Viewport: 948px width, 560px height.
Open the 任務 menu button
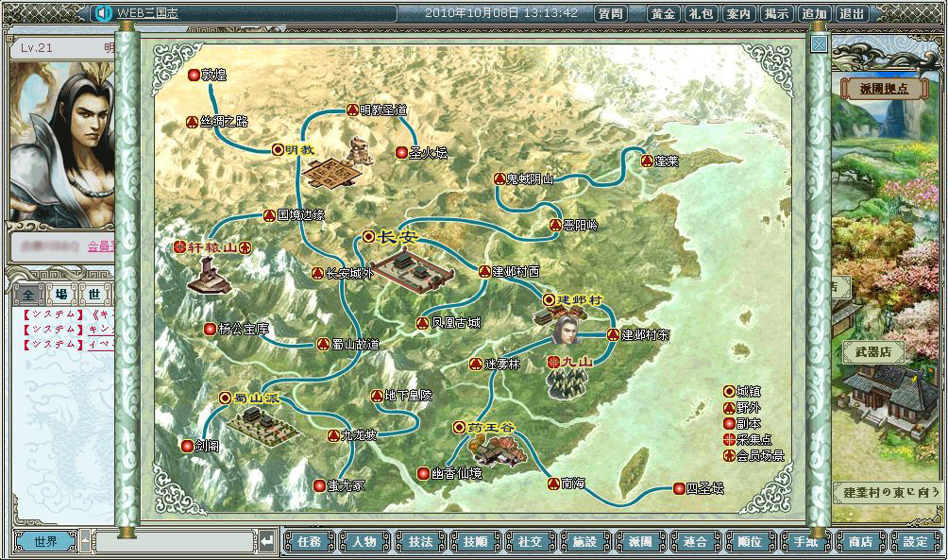pyautogui.click(x=309, y=542)
